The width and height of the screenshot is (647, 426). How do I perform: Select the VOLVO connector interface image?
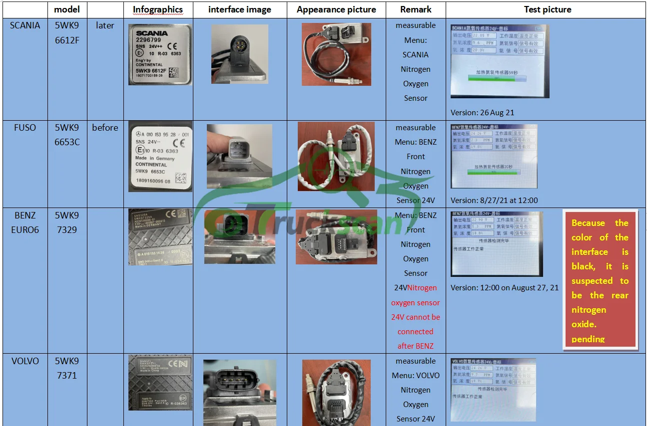(240, 393)
